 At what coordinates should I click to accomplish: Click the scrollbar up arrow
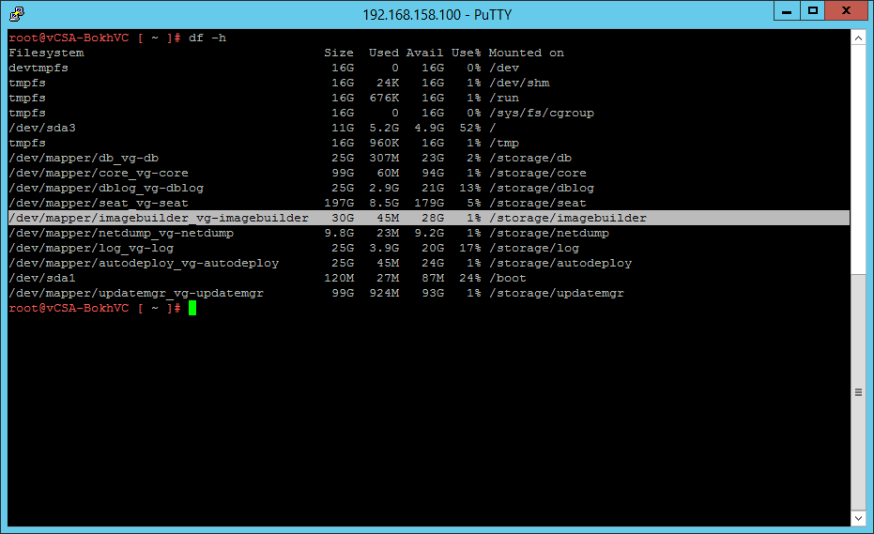858,37
